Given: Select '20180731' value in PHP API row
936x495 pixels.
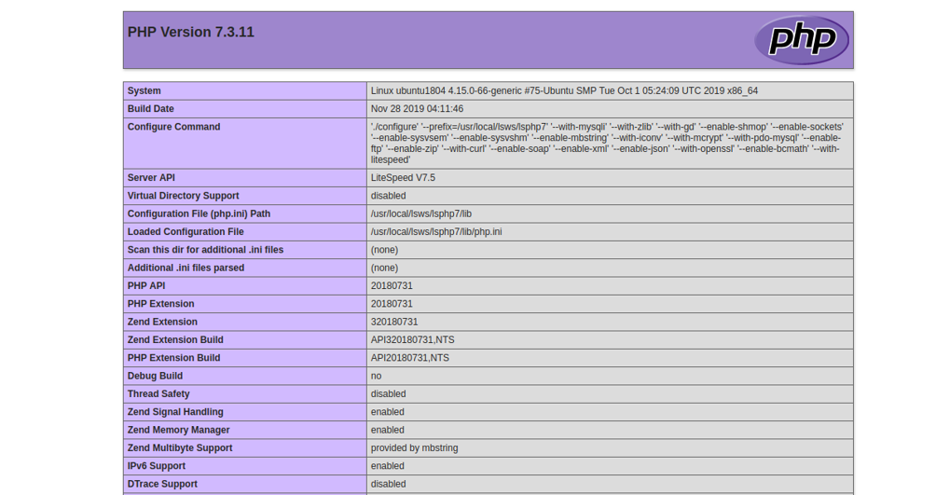Looking at the screenshot, I should (392, 286).
